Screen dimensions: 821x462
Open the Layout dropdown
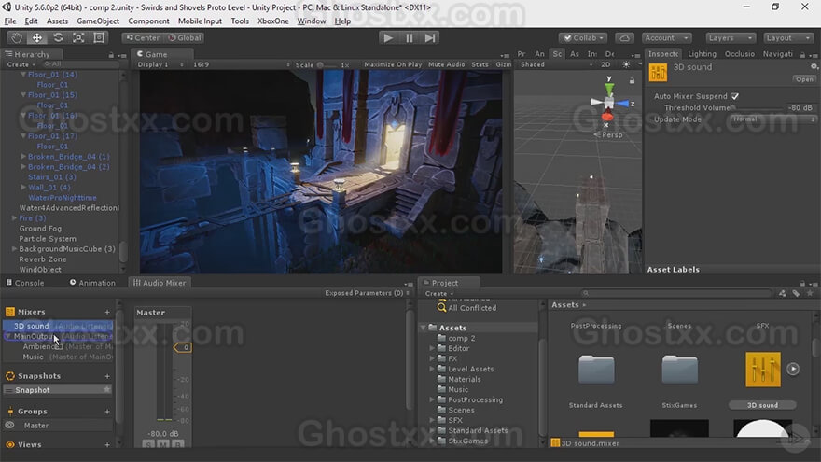pyautogui.click(x=787, y=37)
